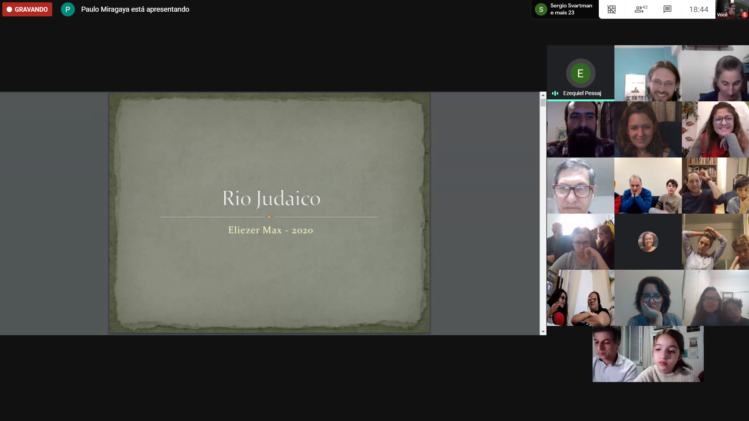This screenshot has height=421, width=749.
Task: Open Sergio Svartman avatar S
Action: (x=541, y=9)
